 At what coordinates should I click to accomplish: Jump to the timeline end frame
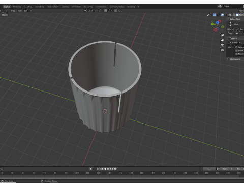(x=115, y=169)
